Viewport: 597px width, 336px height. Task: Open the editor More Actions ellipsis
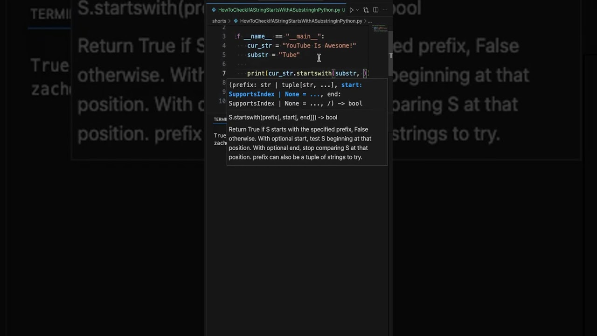pos(385,10)
